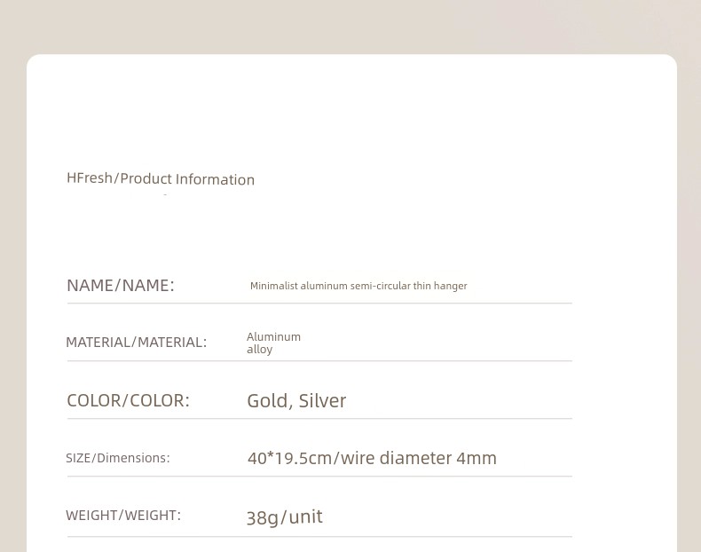
Task: Click the 'Gold, Silver' color value
Action: point(296,401)
